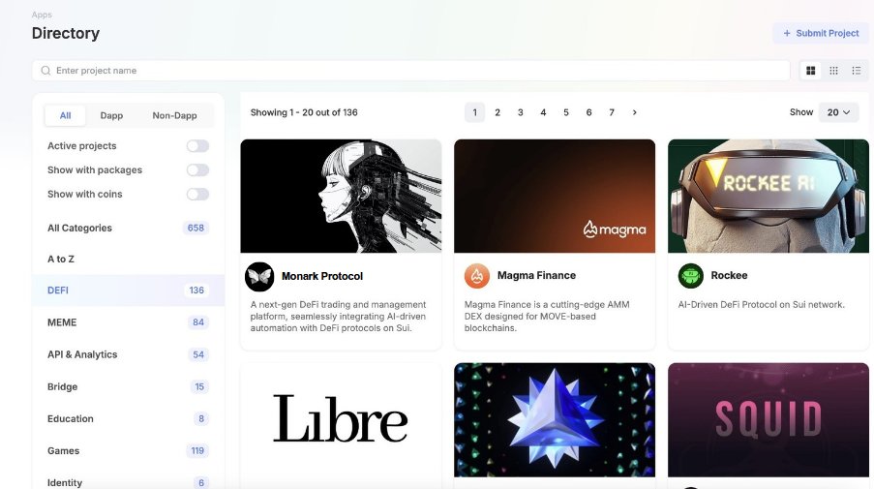The width and height of the screenshot is (874, 489).
Task: Open the Magma banner image
Action: [x=555, y=197]
